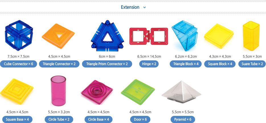Click the light blue Triangle Block image
This screenshot has height=123, width=266.
[x=185, y=36]
